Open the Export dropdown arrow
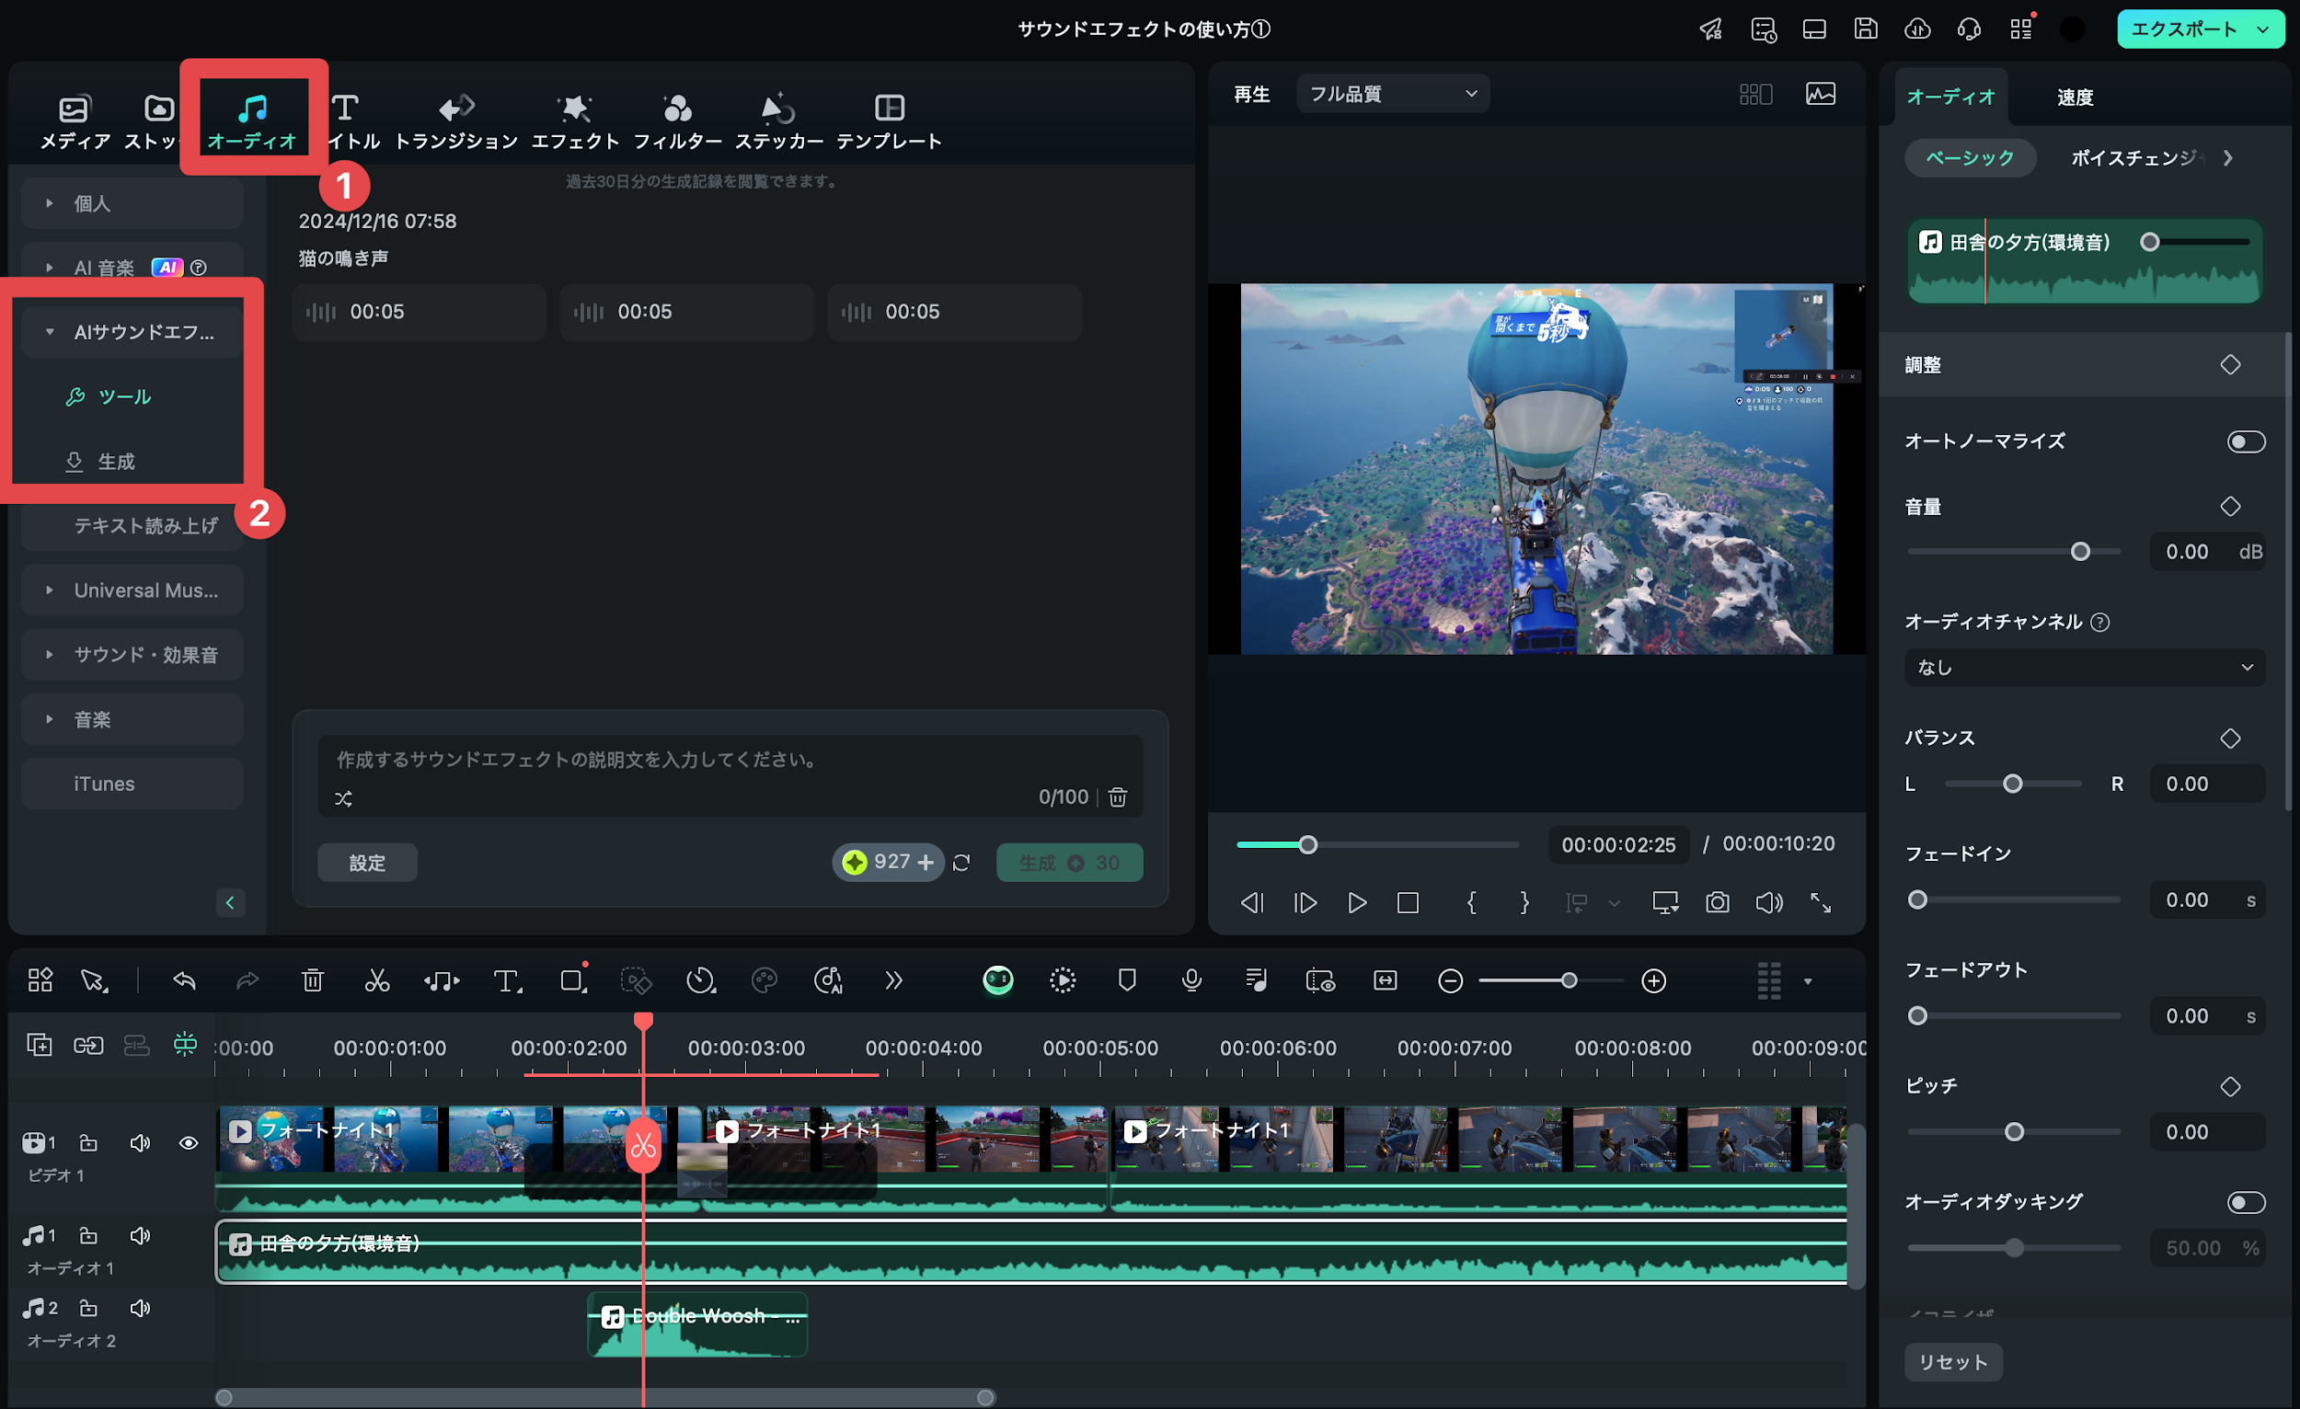 point(2263,29)
